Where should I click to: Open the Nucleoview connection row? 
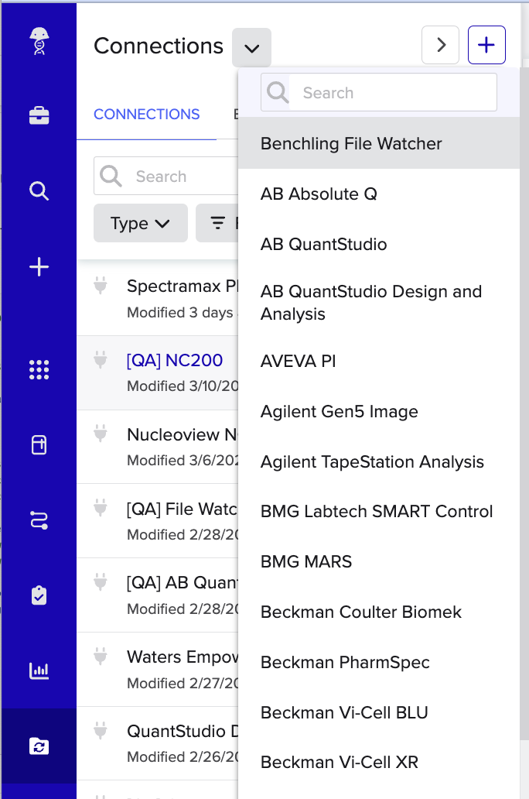pyautogui.click(x=157, y=447)
